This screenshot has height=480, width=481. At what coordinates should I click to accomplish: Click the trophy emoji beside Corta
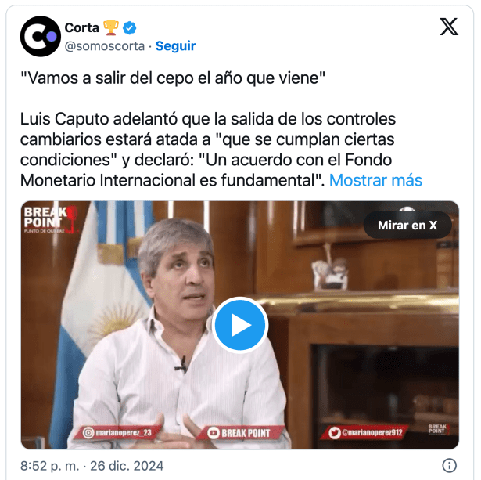coord(111,28)
